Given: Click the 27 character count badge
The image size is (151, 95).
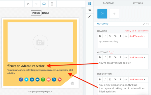Looking at the screenshot, I should pyautogui.click(x=111, y=52).
